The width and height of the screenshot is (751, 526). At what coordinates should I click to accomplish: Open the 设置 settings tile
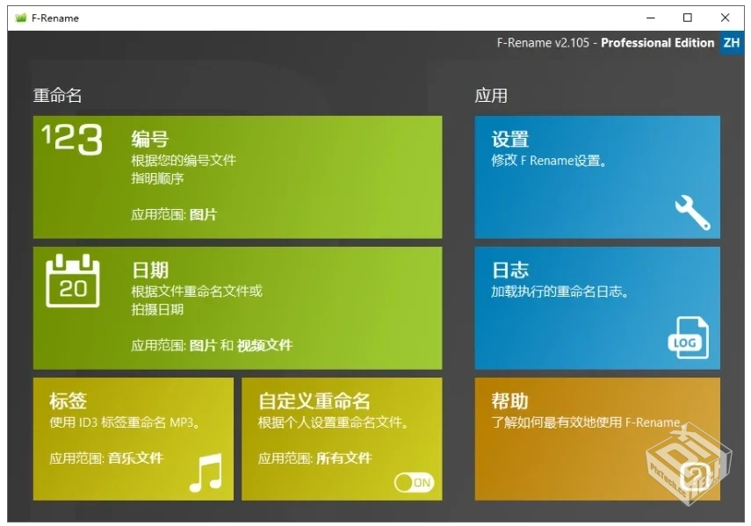click(597, 176)
